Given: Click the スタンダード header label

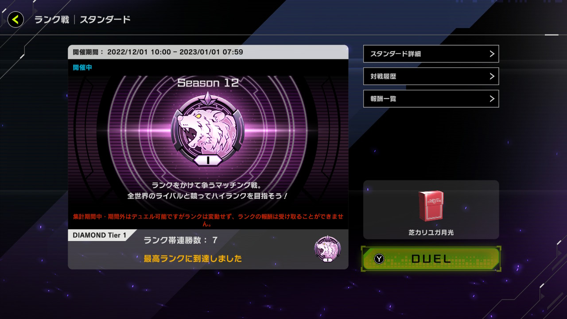Looking at the screenshot, I should [x=105, y=19].
